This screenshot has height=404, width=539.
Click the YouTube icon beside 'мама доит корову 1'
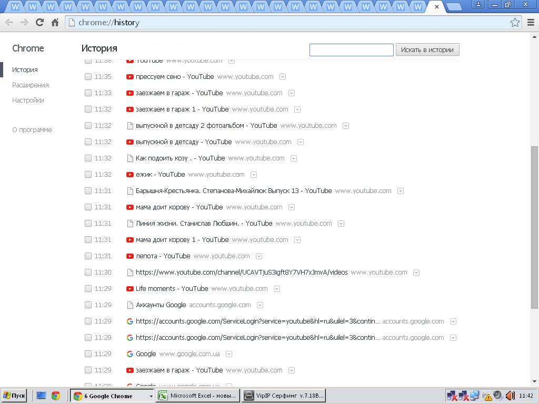(129, 240)
